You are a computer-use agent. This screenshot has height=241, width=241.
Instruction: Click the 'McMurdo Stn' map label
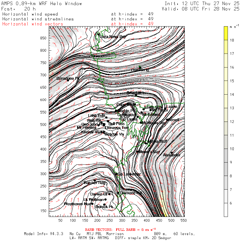[x=154, y=123]
